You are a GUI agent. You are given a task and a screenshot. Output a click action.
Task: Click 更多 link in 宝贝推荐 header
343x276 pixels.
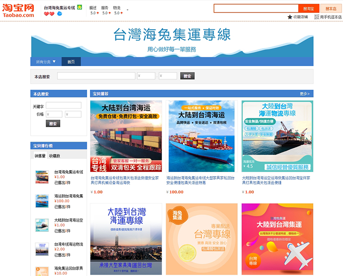click(x=305, y=93)
